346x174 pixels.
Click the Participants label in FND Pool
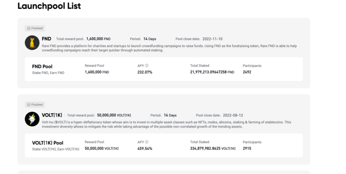click(252, 66)
